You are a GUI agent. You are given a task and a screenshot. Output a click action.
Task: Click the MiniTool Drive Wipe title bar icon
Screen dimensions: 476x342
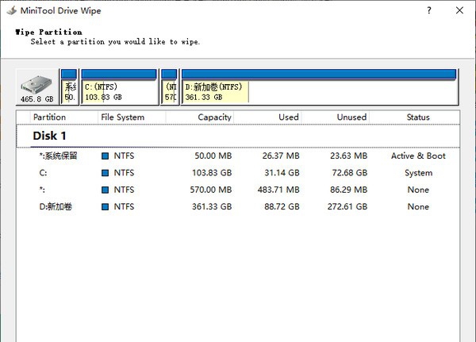pyautogui.click(x=12, y=11)
